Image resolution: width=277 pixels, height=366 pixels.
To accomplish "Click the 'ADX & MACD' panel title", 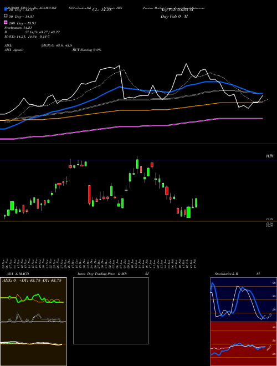I will (18, 274).
